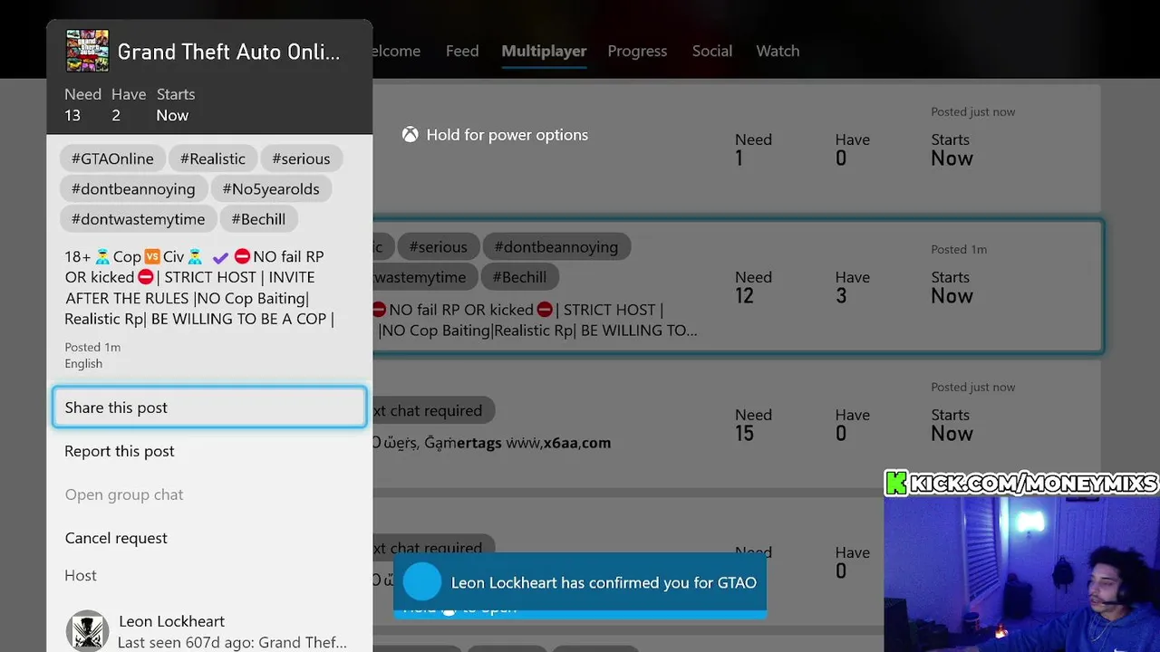Image resolution: width=1160 pixels, height=652 pixels.
Task: Select Cancel request
Action: point(209,538)
